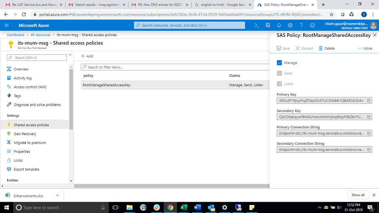Close the SAS Policy panel

375,35
